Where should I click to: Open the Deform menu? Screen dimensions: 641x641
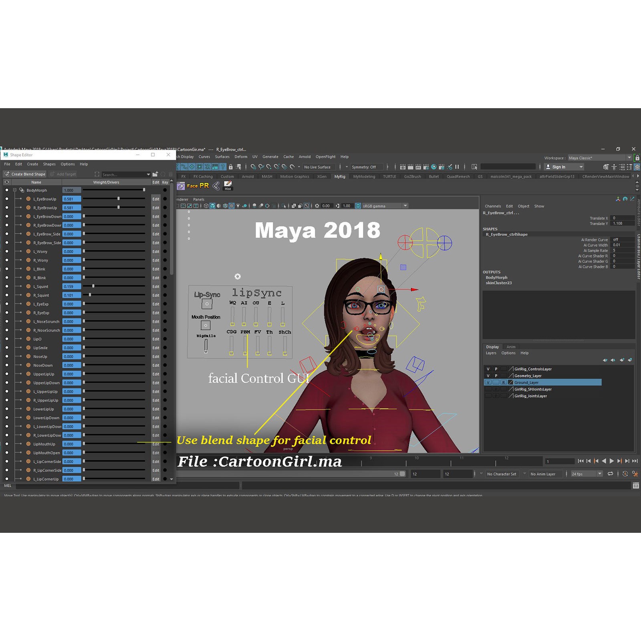coord(241,157)
